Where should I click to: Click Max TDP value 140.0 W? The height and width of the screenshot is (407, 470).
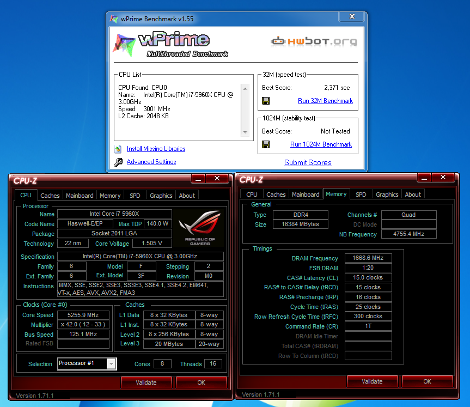pos(158,223)
